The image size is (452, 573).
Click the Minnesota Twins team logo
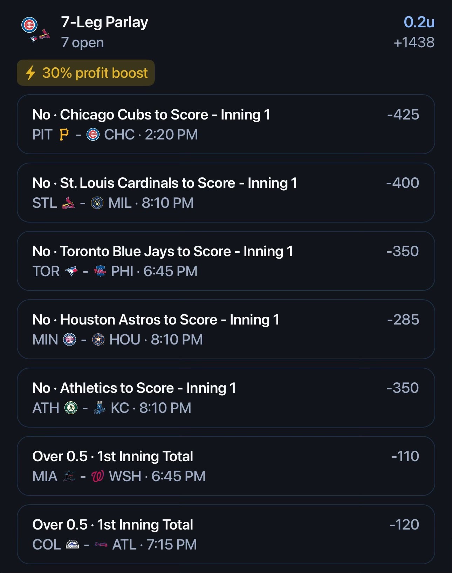69,340
